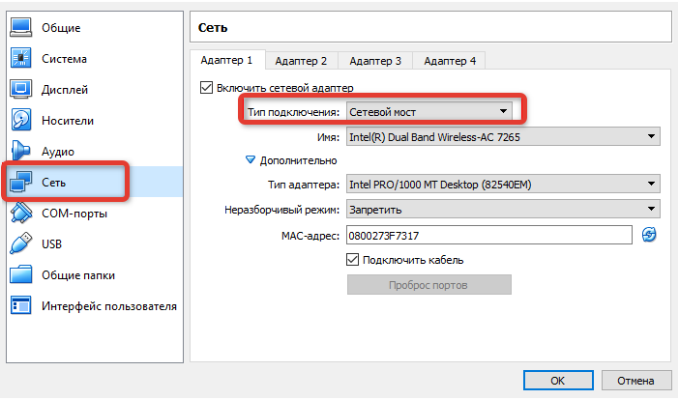
Task: Open the Тип адаптера dropdown
Action: click(502, 185)
